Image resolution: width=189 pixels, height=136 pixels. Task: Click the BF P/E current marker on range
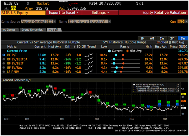tap(116, 55)
